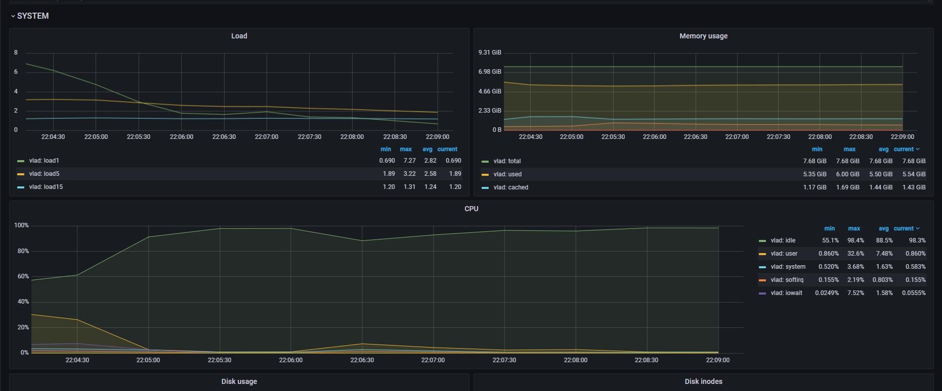
Task: Toggle the vlad: load1 series in Load legend
Action: pyautogui.click(x=44, y=161)
